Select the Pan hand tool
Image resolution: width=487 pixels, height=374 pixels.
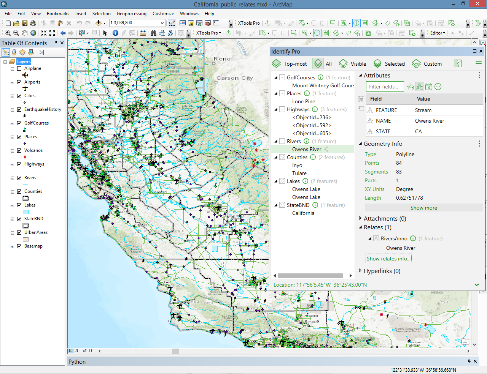click(x=25, y=33)
